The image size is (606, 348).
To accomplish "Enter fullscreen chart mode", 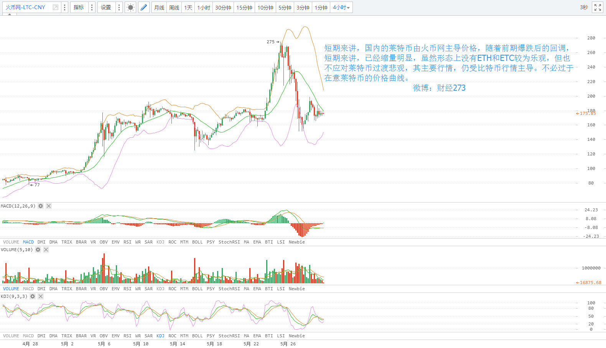I will click(x=598, y=8).
